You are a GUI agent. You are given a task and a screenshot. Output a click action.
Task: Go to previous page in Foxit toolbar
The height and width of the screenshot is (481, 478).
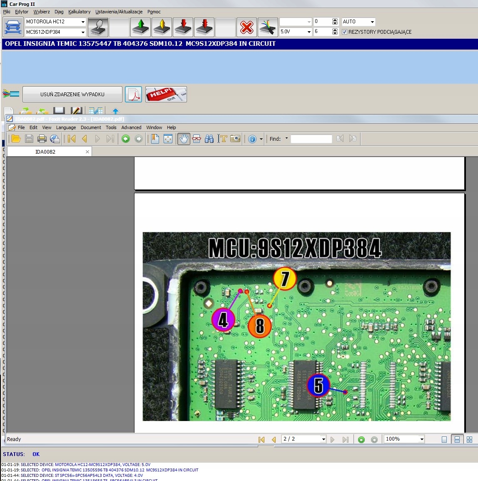click(85, 139)
